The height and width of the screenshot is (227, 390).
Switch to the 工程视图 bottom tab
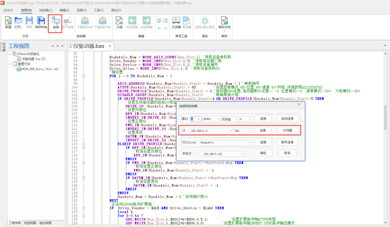click(x=14, y=223)
